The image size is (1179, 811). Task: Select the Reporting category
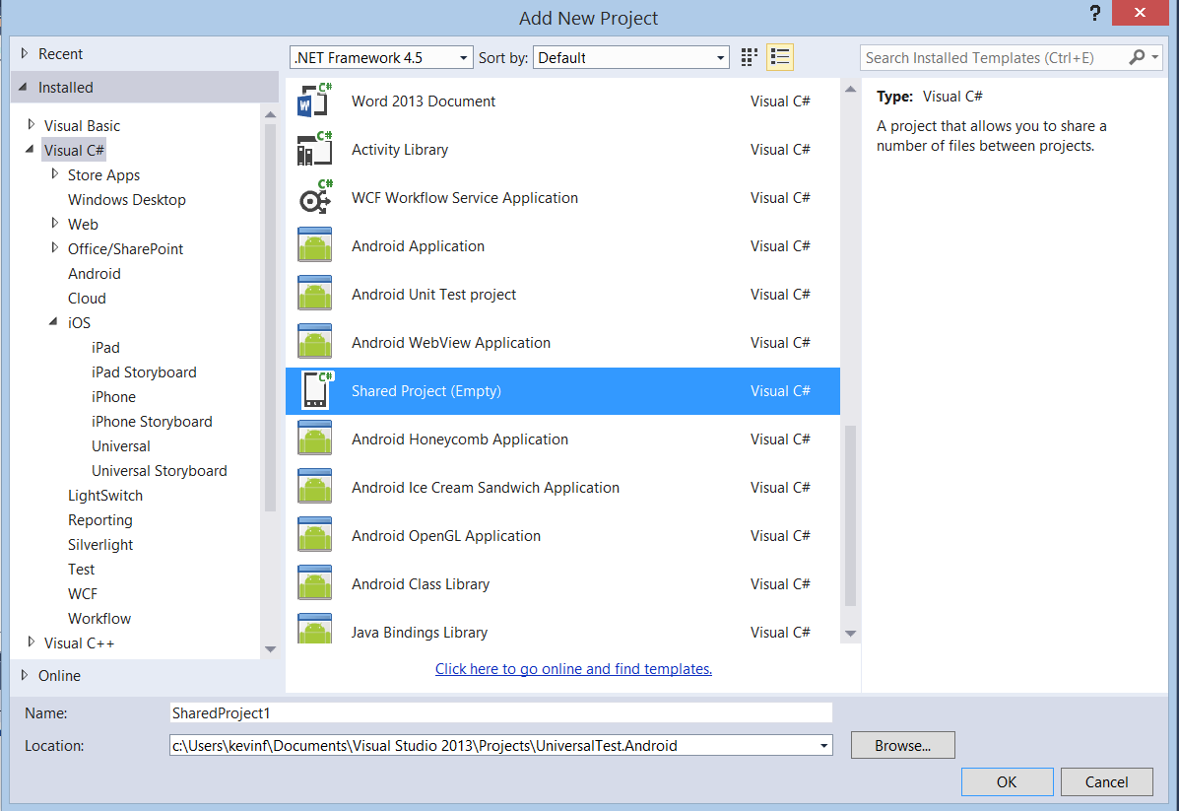100,520
